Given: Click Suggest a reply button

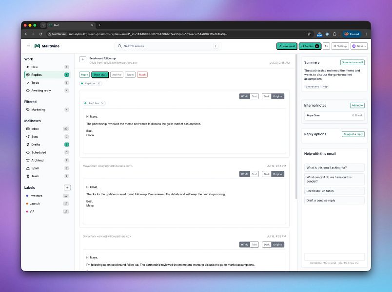Looking at the screenshot, I should click(x=353, y=134).
